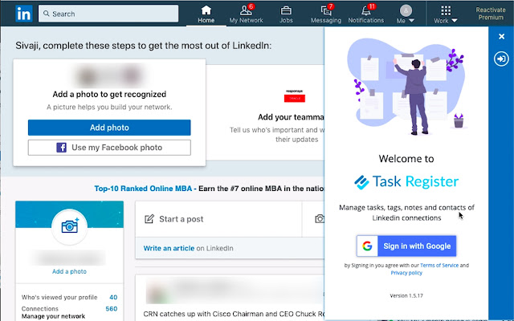Open the Write an article link
514x321 pixels.
[169, 249]
